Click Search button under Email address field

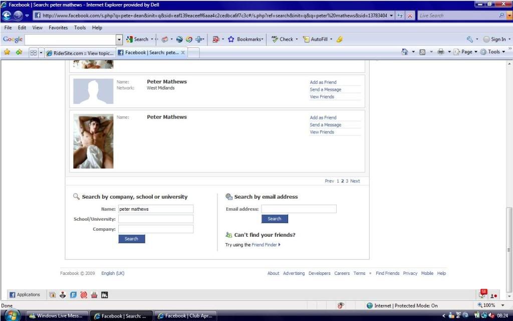tap(275, 219)
